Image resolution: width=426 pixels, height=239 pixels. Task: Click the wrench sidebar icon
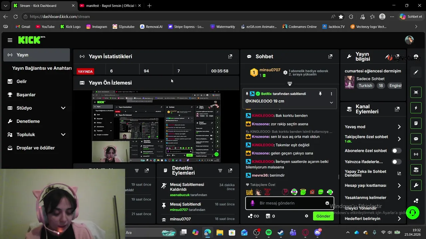[x=416, y=185]
